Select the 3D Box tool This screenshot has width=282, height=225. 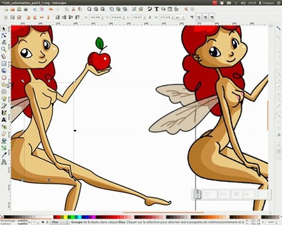(x=4, y=71)
